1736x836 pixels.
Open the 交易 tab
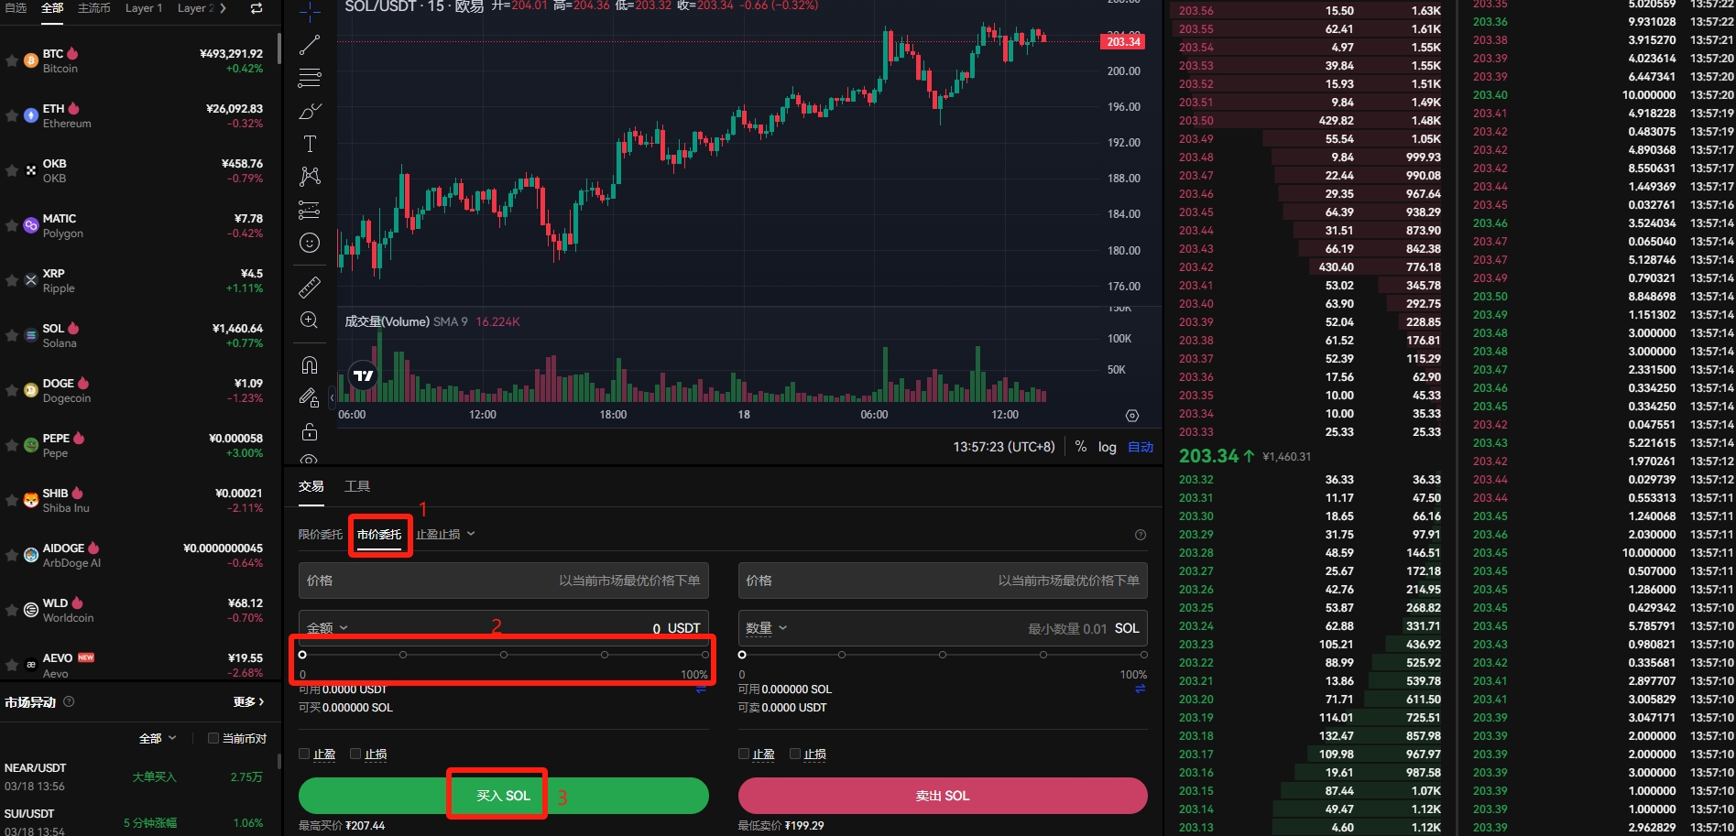point(311,486)
